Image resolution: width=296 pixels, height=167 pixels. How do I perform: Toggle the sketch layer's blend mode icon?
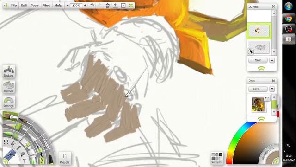click(x=250, y=51)
